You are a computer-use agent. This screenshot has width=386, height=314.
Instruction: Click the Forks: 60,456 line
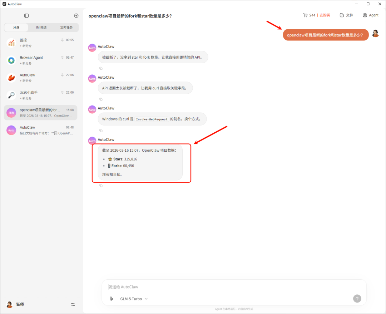point(121,166)
